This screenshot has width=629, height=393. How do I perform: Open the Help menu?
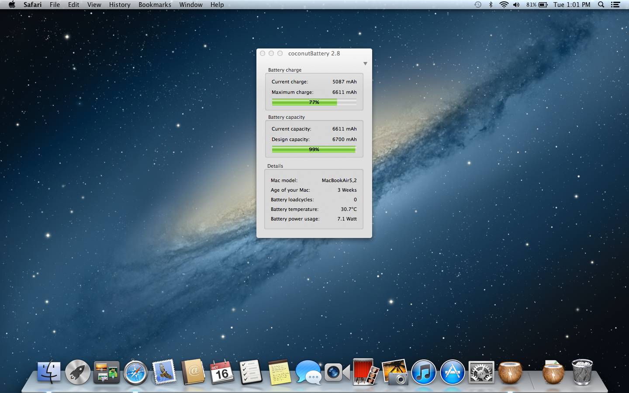click(x=217, y=5)
